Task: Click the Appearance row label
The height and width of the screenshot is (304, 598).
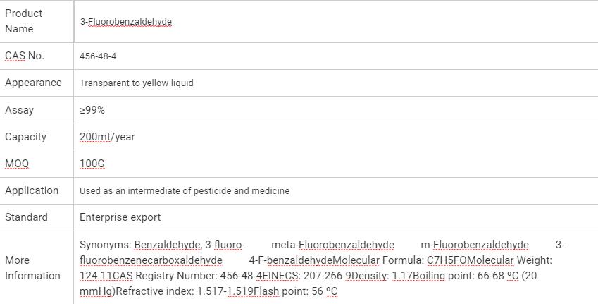Action: (33, 83)
